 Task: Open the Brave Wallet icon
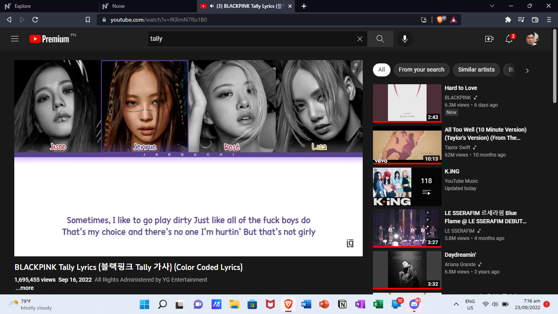tap(535, 20)
